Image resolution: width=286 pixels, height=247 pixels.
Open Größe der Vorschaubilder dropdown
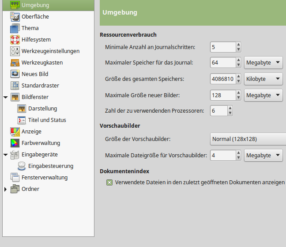pos(248,139)
